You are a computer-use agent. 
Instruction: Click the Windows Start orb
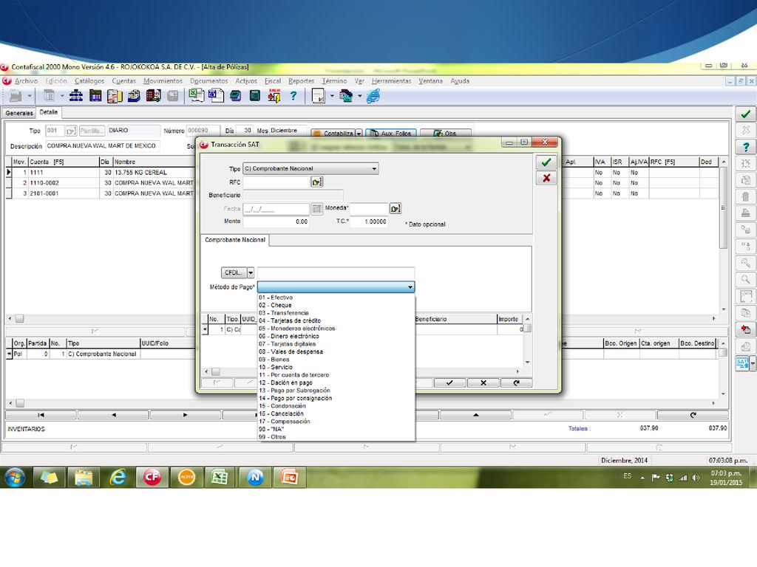click(15, 478)
